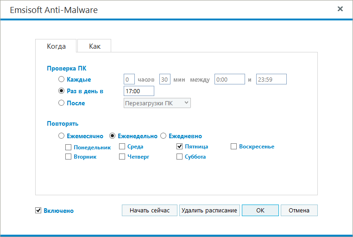Open the Как tab
This screenshot has height=237, width=353.
click(95, 46)
